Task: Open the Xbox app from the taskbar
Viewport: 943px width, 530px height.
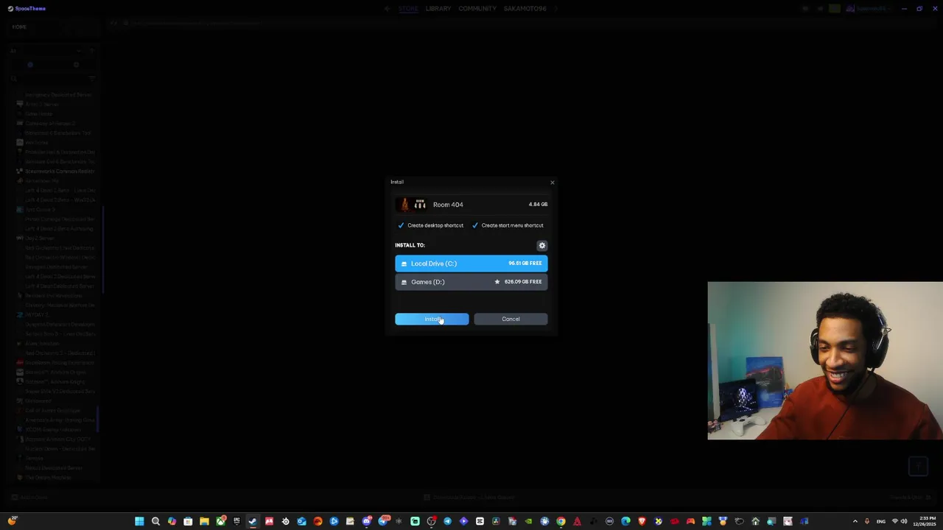Action: pos(220,521)
